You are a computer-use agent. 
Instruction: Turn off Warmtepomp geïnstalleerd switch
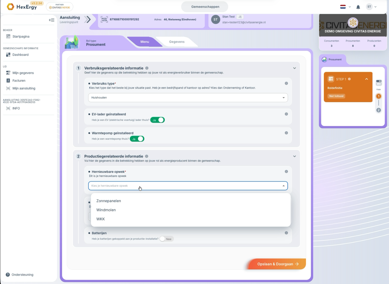(x=137, y=139)
